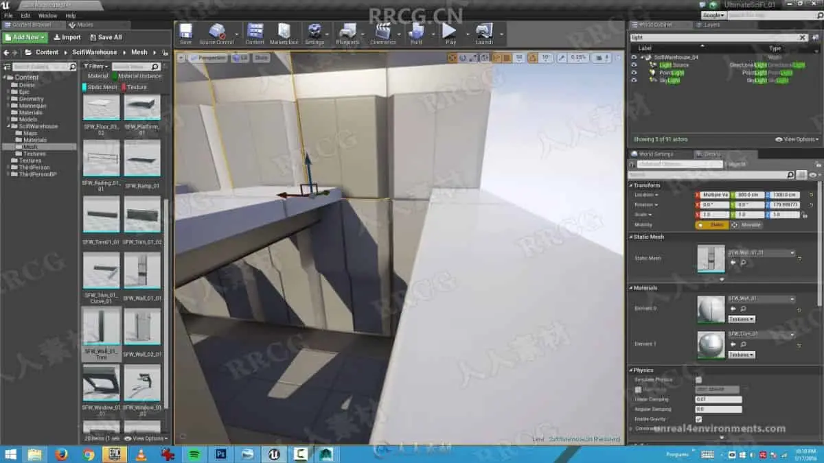Screen dimensions: 824x463
Task: Open the Perspective viewport dropdown
Action: coord(207,58)
